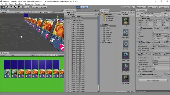Open the Component menu
This screenshot has width=170, height=95.
point(29,4)
